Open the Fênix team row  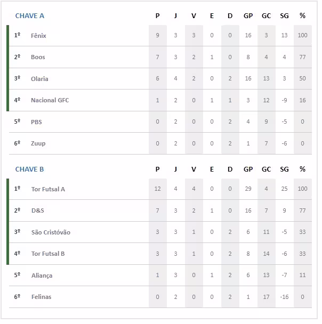[38, 36]
